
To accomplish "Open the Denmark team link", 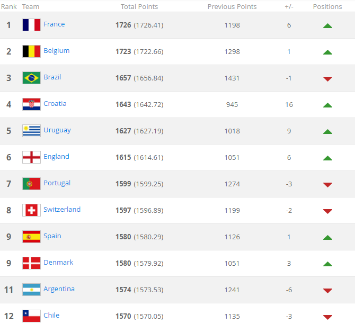I will tap(58, 262).
